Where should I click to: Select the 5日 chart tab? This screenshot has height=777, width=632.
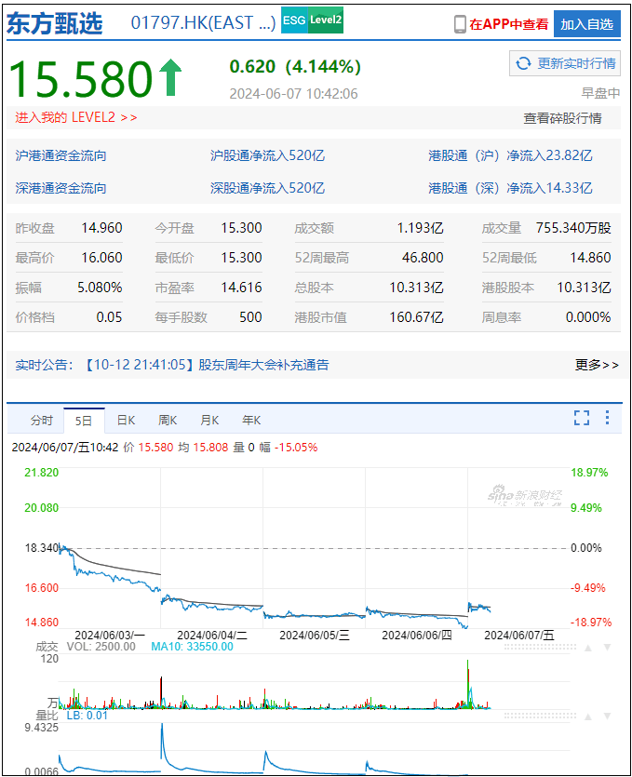(84, 421)
